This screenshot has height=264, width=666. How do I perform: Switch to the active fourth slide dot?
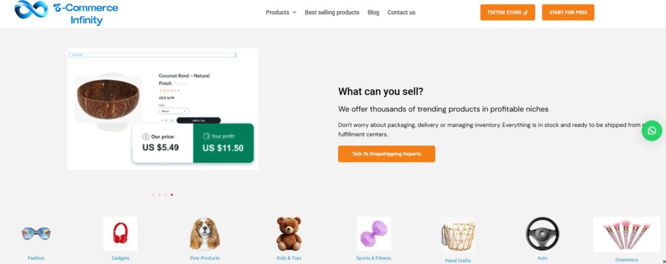pyautogui.click(x=172, y=195)
